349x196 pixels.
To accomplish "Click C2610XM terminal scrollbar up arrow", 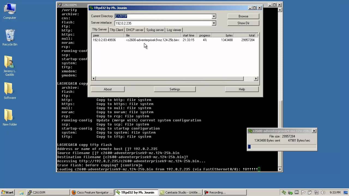I will (280, 10).
